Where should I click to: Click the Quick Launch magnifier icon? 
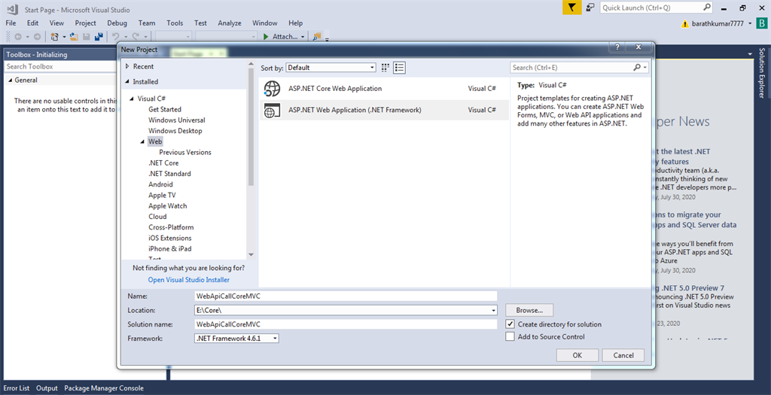click(x=706, y=8)
